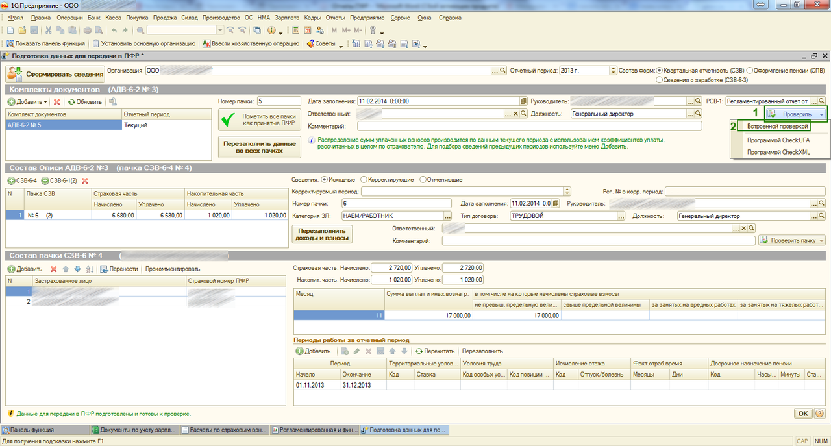
Task: Select Сведения о заработке (СЗВ-6-3) option
Action: tap(660, 80)
